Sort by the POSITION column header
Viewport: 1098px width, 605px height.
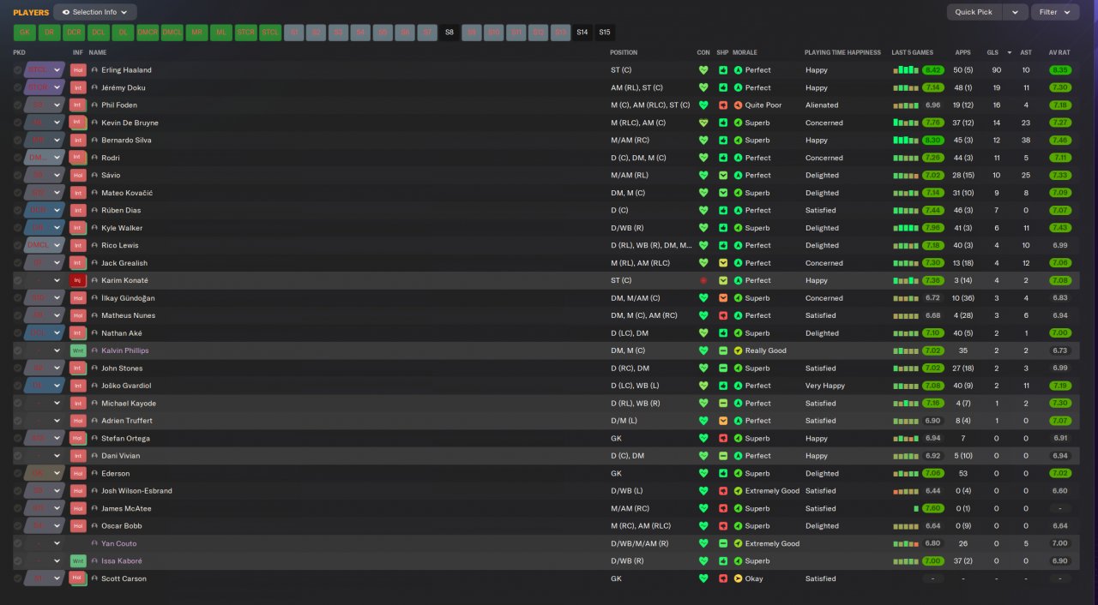(x=624, y=52)
